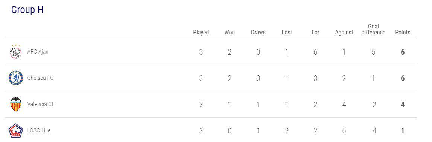The width and height of the screenshot is (432, 142).
Task: Click the Won column header
Action: [x=230, y=32]
